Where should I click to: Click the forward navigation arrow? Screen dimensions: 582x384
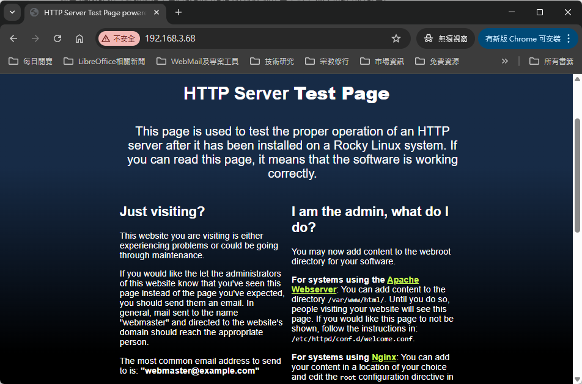tap(35, 38)
